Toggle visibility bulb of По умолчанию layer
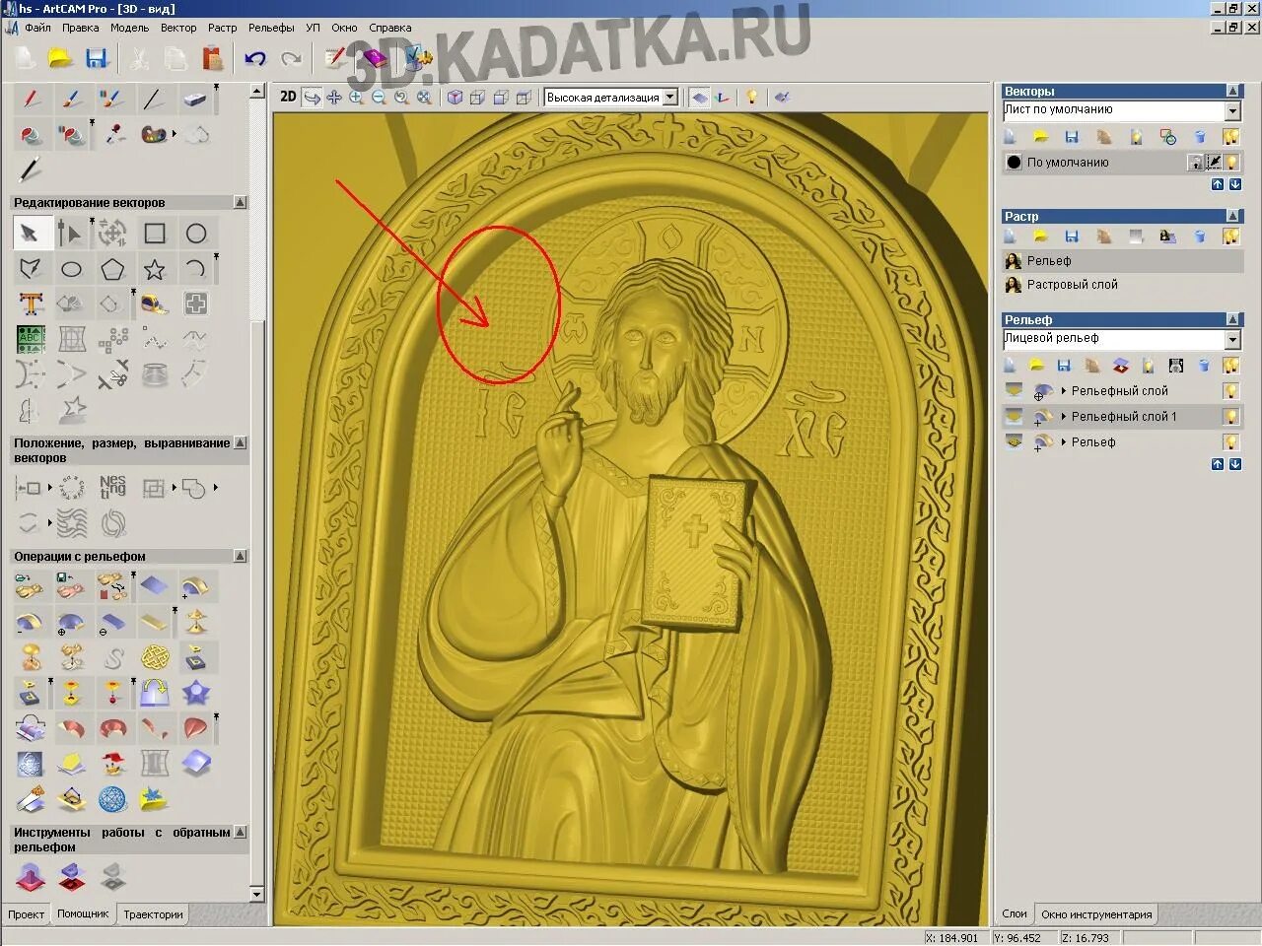This screenshot has height=946, width=1262. point(1231,163)
